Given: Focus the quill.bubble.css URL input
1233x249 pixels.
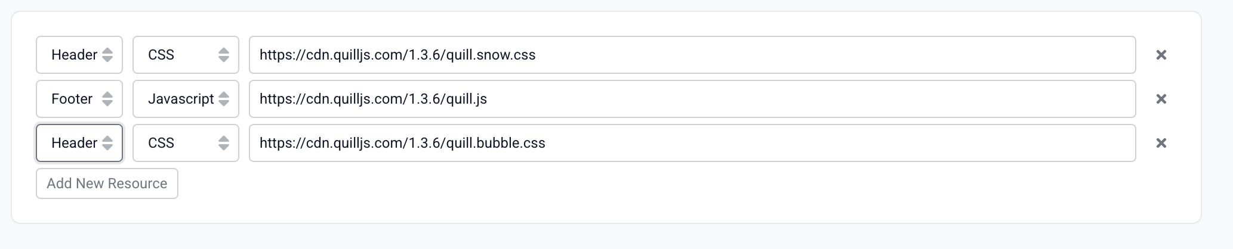Looking at the screenshot, I should [692, 143].
